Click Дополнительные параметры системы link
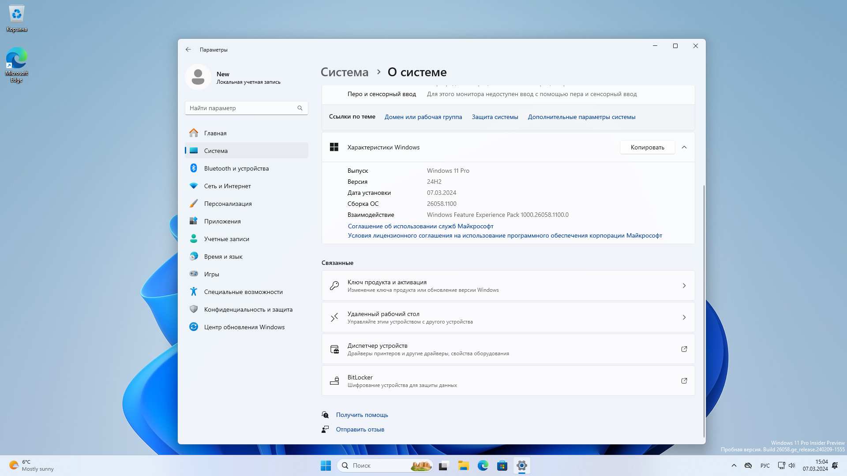 581,117
